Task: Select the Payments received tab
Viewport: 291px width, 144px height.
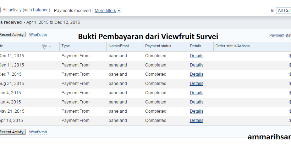Action: [72, 11]
